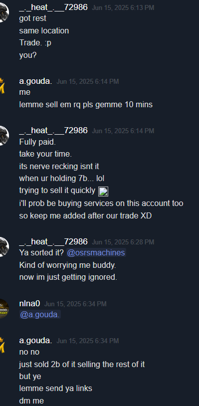Click the _._heat_.__72986 username on the 6:28 PM message

click(x=53, y=242)
